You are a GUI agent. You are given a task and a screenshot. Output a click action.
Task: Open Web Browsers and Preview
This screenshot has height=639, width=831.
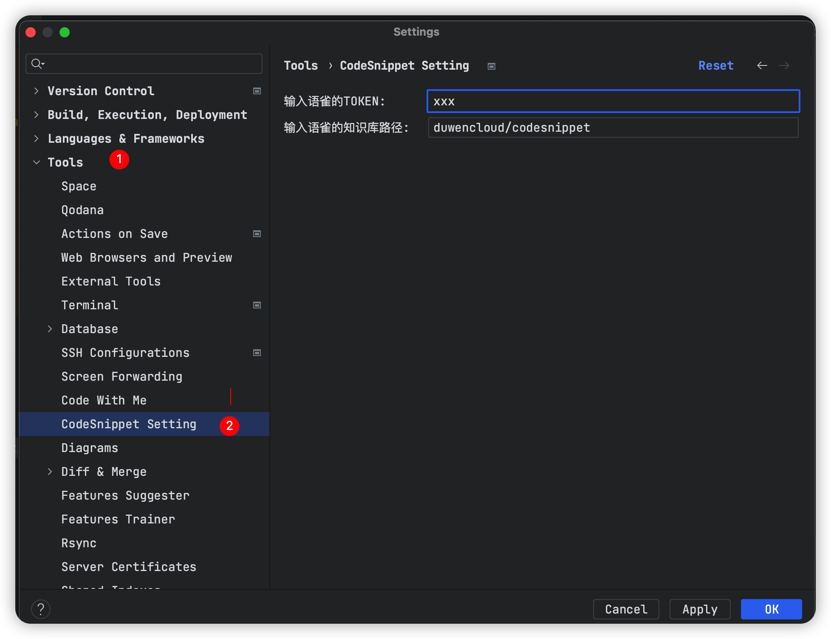pos(147,257)
